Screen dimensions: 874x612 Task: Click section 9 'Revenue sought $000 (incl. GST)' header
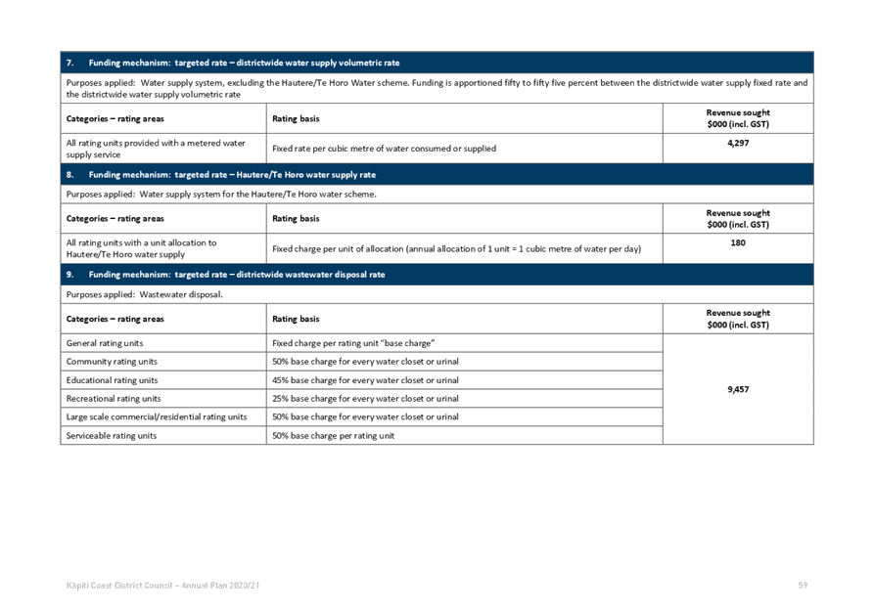(x=738, y=319)
